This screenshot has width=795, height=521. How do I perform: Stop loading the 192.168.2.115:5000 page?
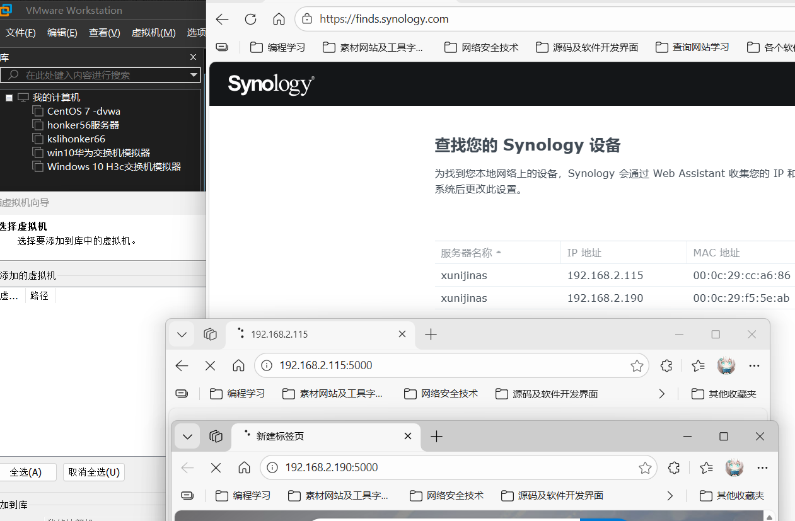click(x=211, y=365)
